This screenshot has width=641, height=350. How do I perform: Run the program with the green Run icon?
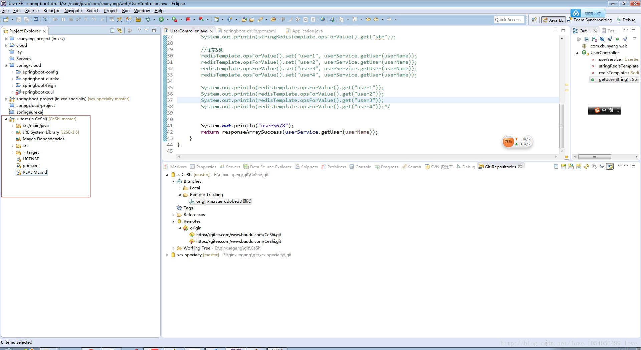point(161,19)
